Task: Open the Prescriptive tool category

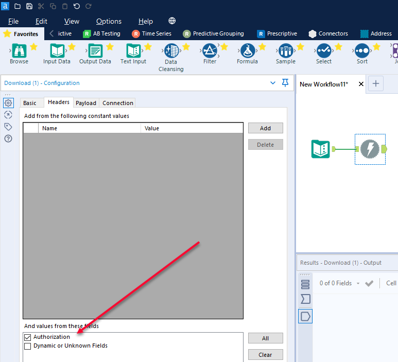Action: click(x=277, y=33)
